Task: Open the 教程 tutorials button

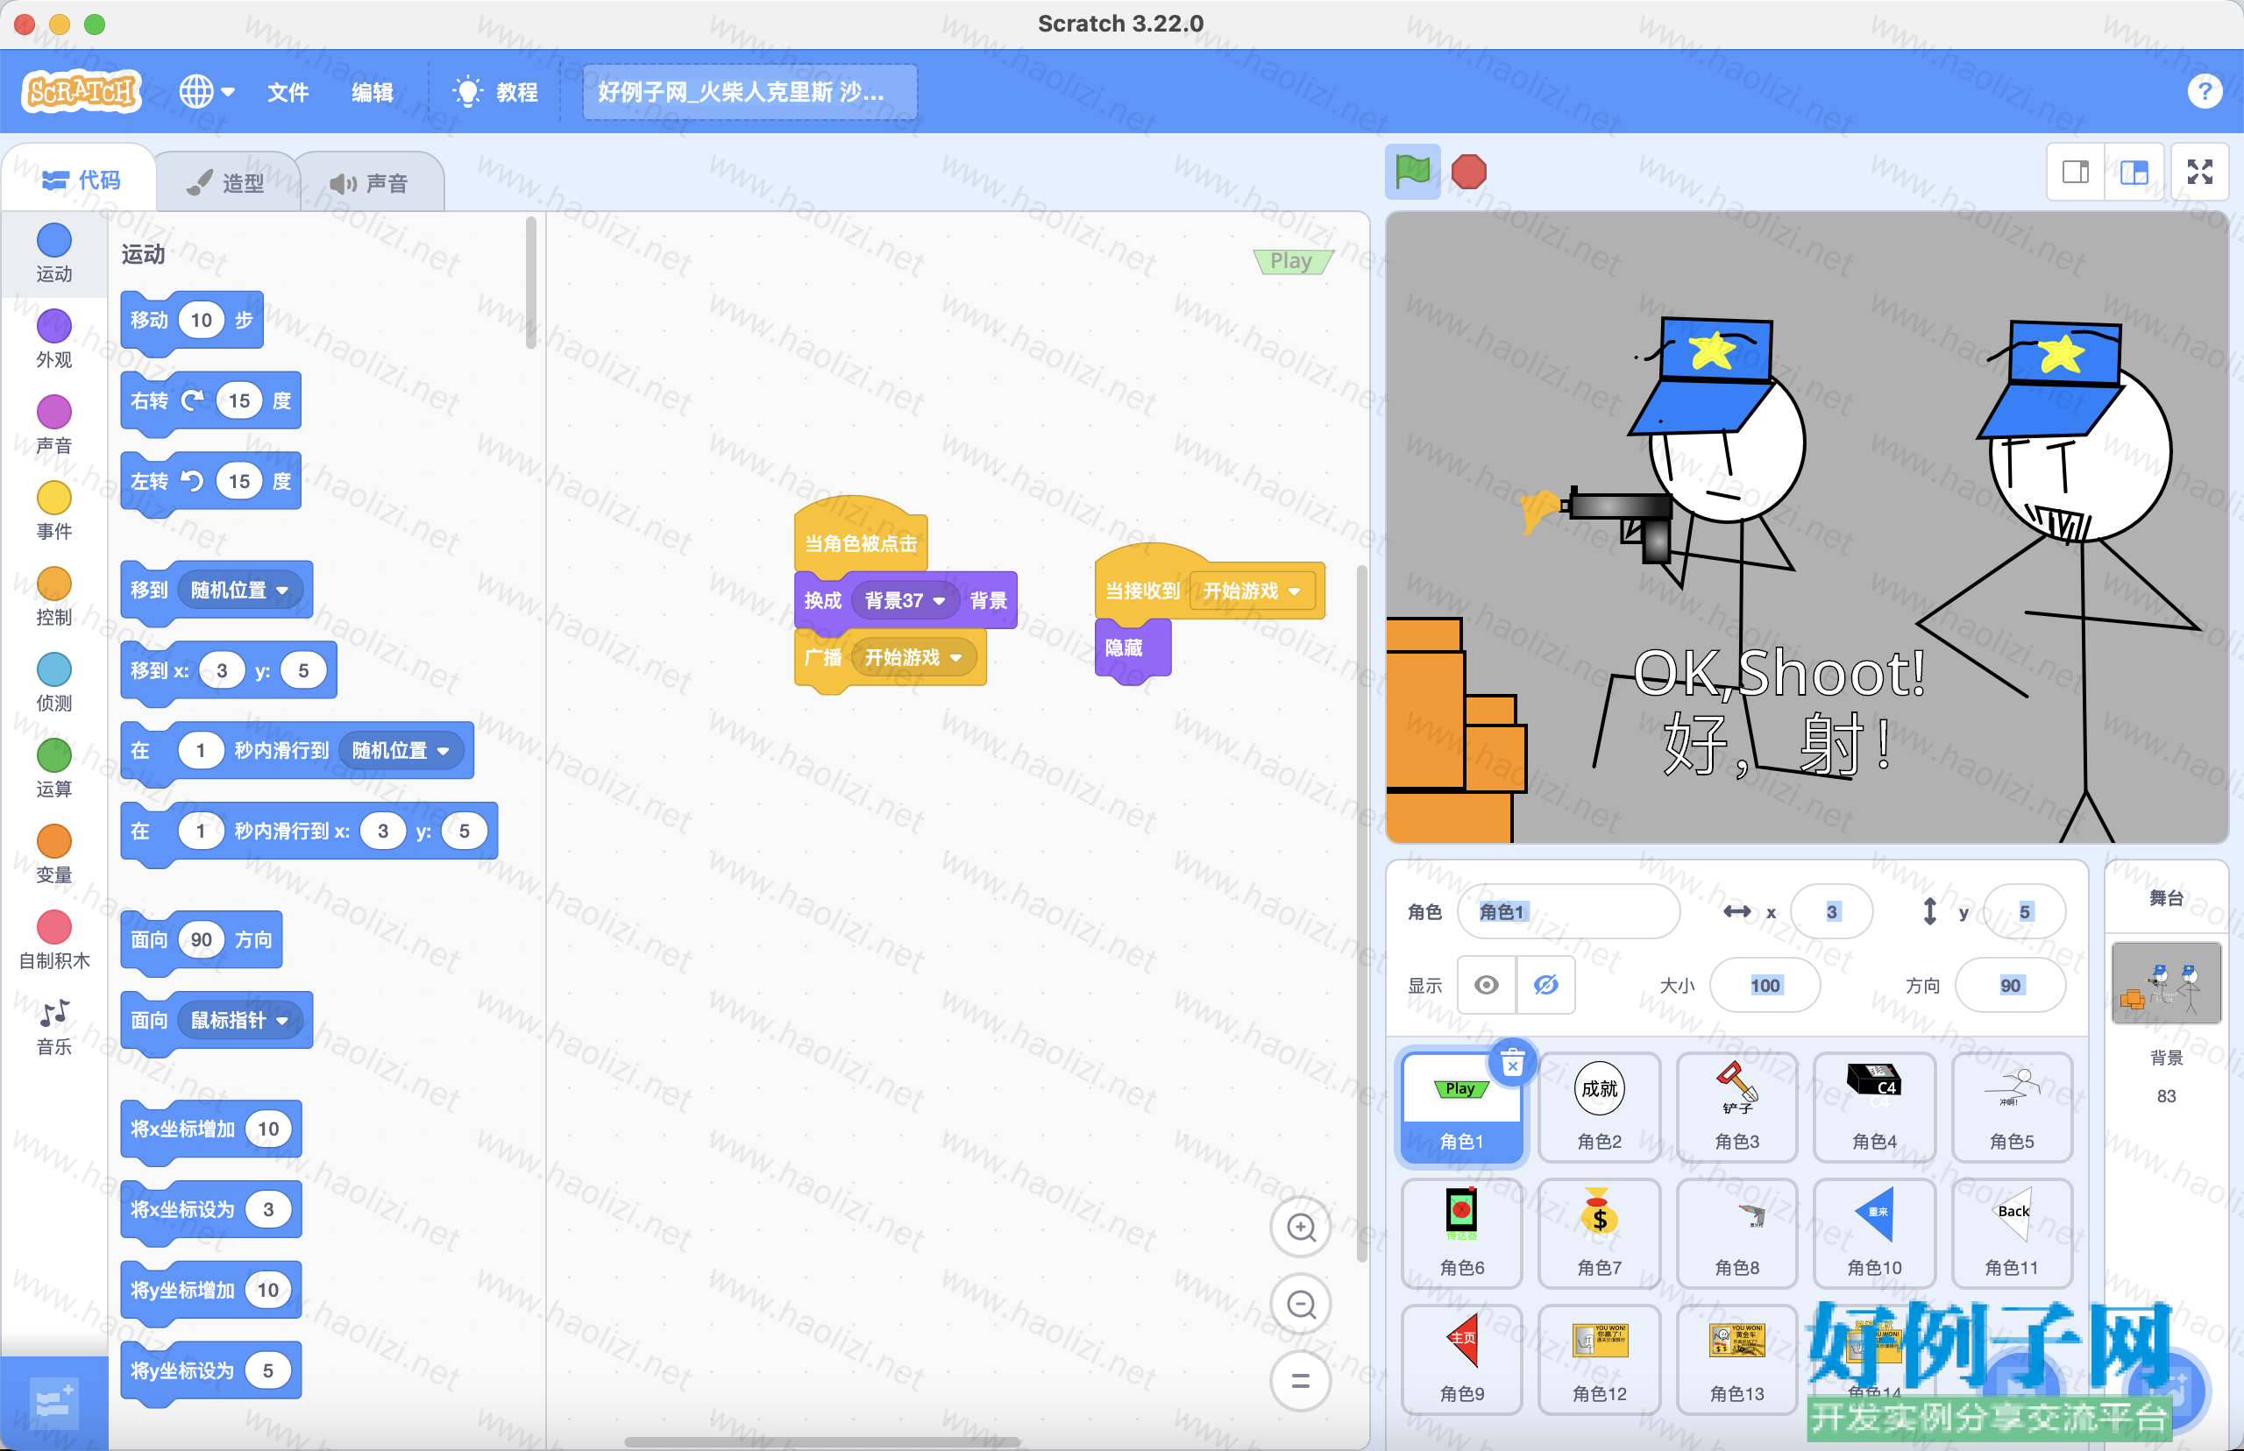Action: [496, 92]
